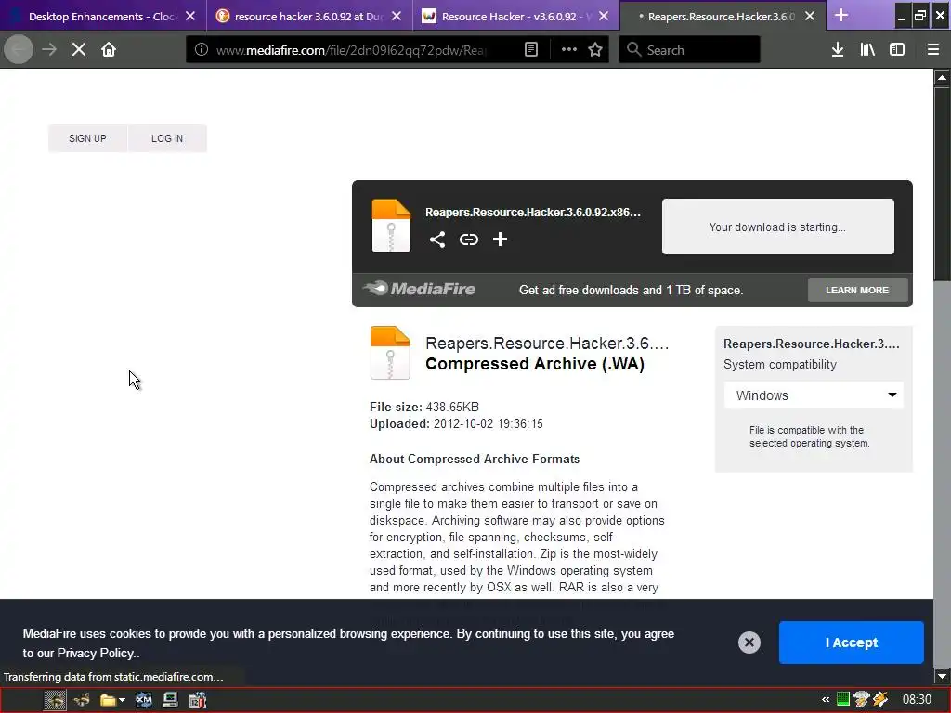The image size is (951, 713).
Task: Click the 'System compatibility' label
Action: point(779,364)
